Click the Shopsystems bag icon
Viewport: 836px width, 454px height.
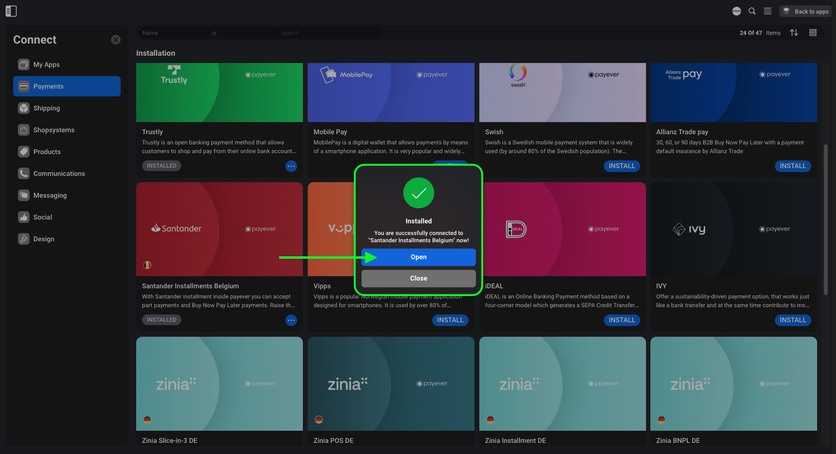(x=24, y=130)
